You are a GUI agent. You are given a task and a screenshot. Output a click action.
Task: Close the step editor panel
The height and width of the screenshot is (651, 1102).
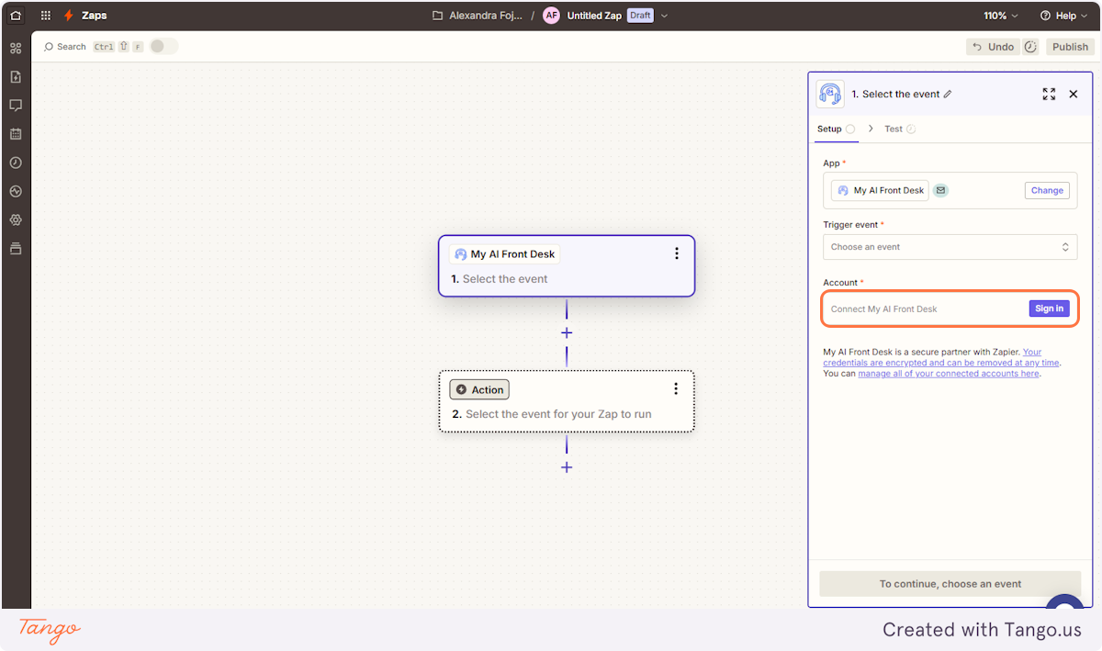click(x=1074, y=94)
